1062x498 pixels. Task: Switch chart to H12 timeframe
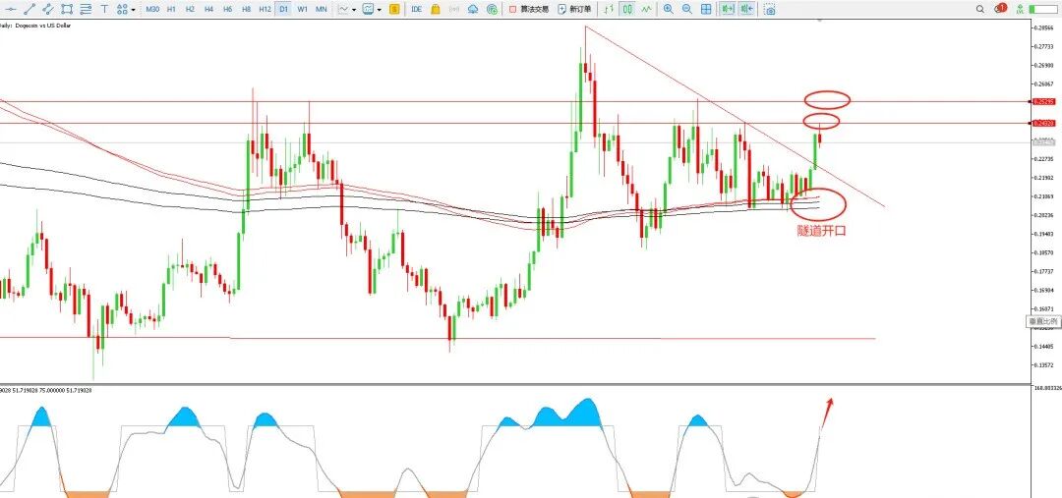(265, 10)
